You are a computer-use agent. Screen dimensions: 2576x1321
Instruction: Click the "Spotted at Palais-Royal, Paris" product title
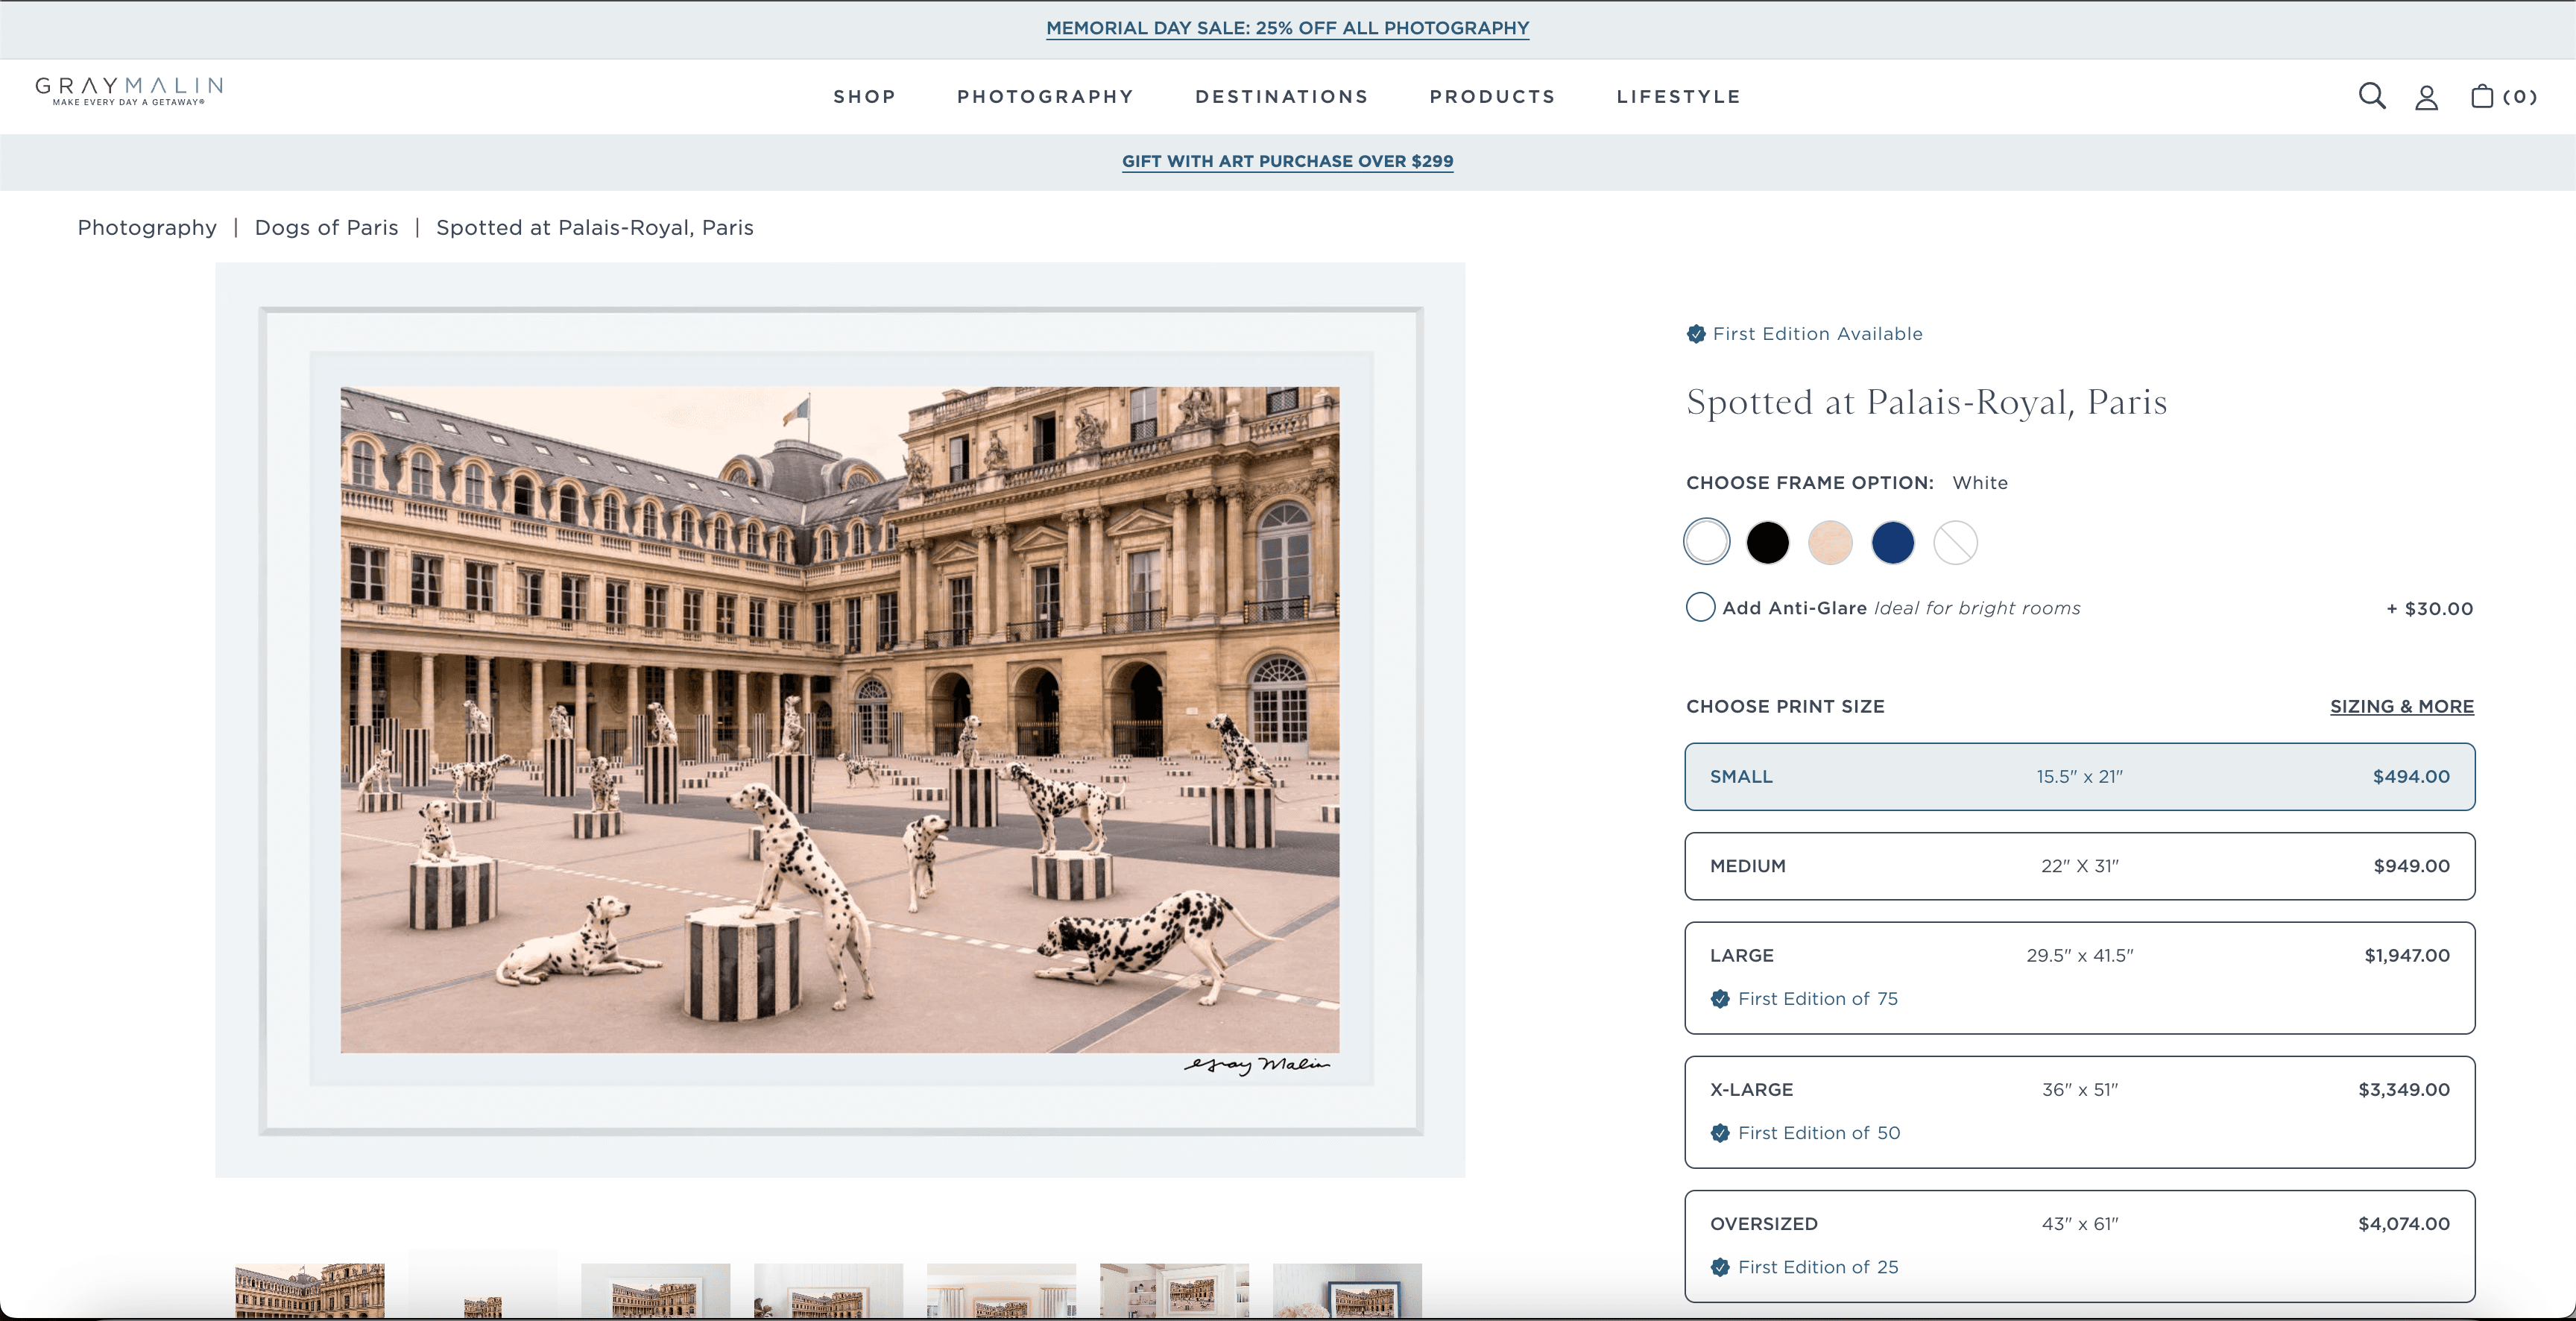(x=1926, y=402)
